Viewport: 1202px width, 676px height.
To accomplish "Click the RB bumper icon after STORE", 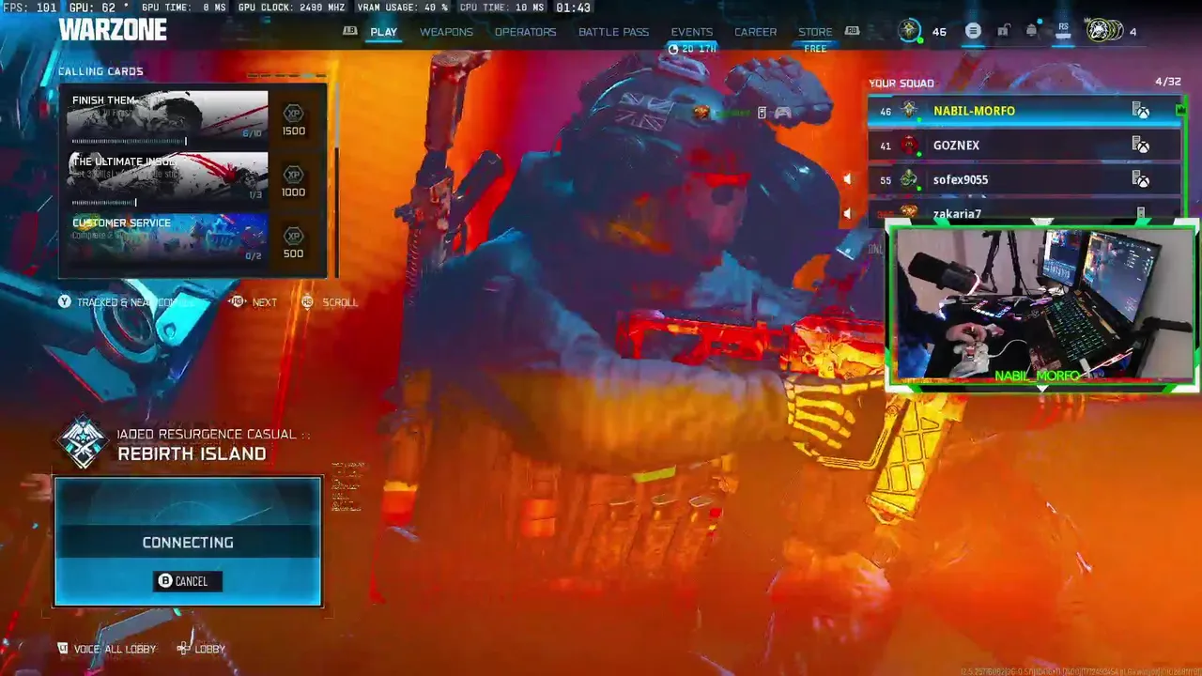I will 853,31.
